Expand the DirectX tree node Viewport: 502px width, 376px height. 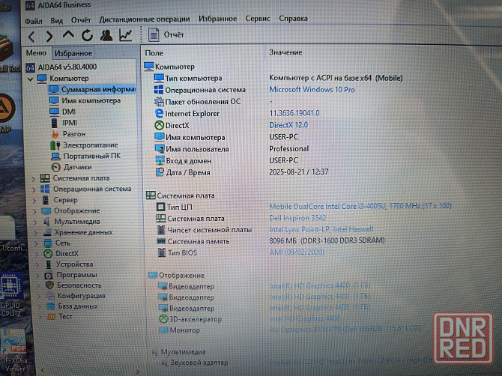coord(37,255)
